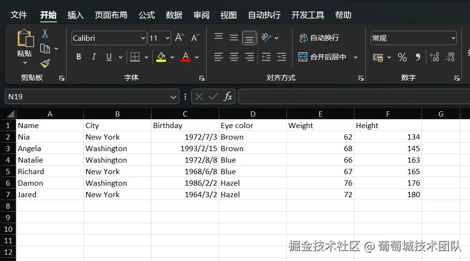Toggle bold formatting
Screen dimensions: 470x261
click(79, 57)
